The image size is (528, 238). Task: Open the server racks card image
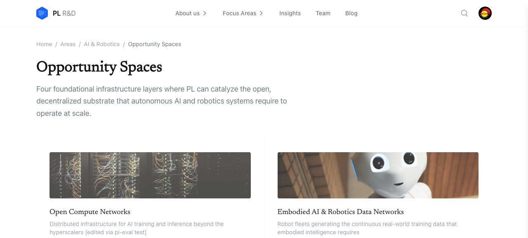150,175
